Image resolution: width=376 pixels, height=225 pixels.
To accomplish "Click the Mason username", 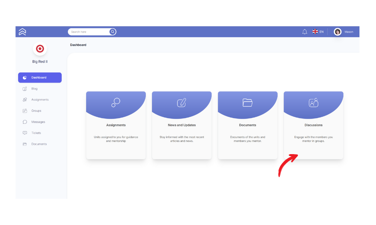I will [349, 32].
